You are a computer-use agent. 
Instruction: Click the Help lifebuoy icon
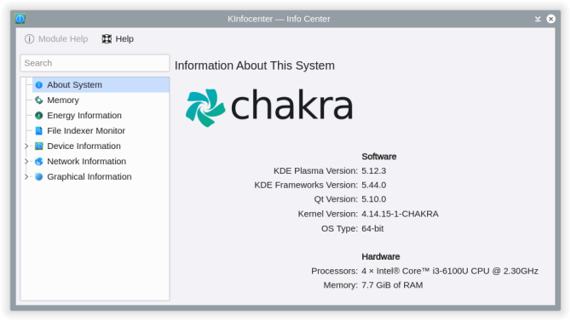tap(107, 38)
